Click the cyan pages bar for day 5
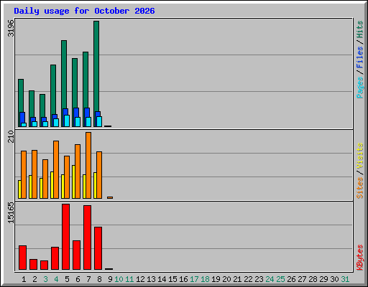 67,121
